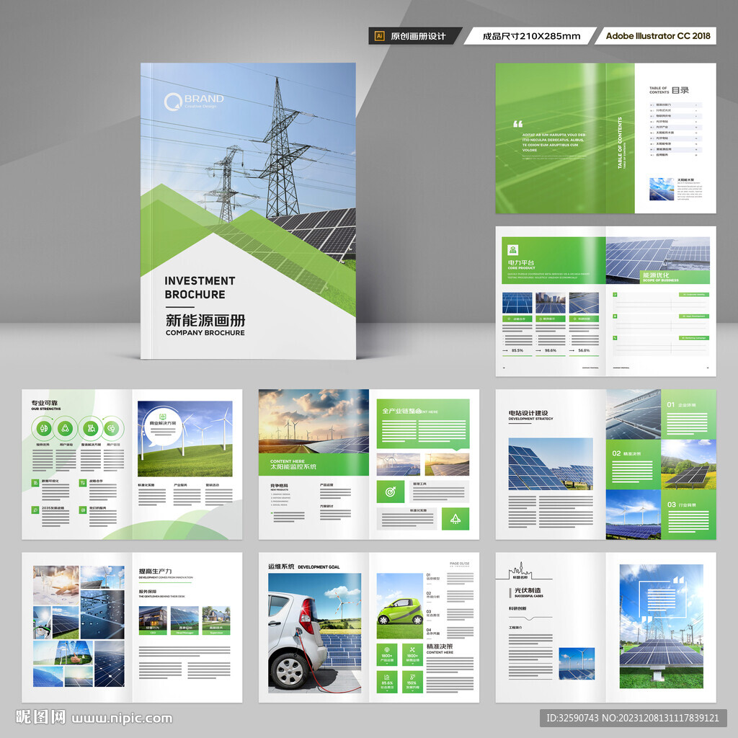The image size is (738, 738).
Task: Click the third small green icon under 能源优化
Action: [x=615, y=338]
